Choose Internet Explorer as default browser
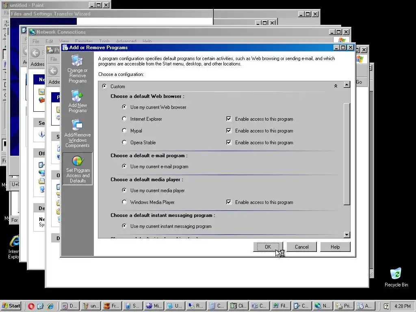Image resolution: width=416 pixels, height=312 pixels. pyautogui.click(x=124, y=119)
